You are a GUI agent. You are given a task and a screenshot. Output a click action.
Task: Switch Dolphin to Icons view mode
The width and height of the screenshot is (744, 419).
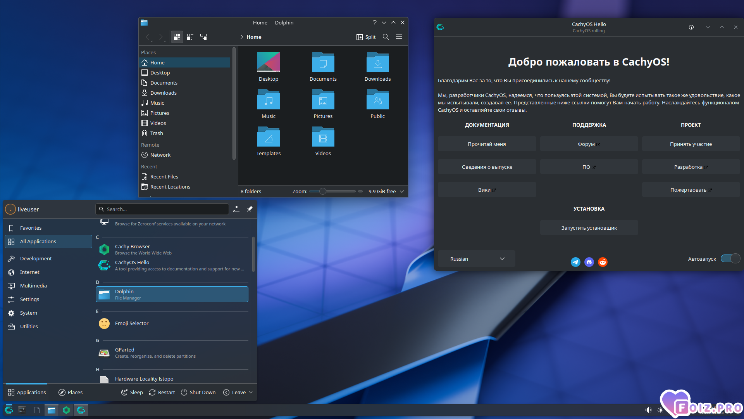click(177, 37)
